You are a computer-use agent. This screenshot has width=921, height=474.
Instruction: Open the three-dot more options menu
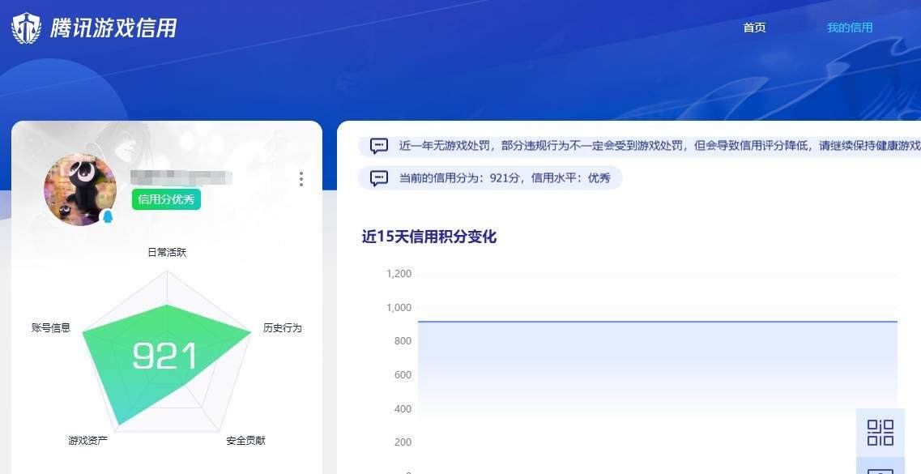click(301, 179)
